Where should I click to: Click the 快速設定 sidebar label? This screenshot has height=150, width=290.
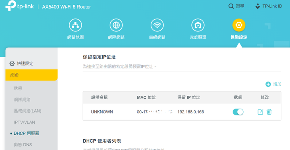coord(25,64)
